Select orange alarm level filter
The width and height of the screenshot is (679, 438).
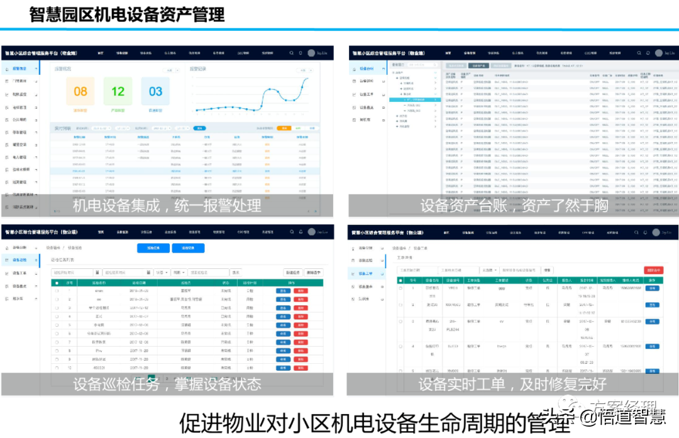click(x=284, y=128)
